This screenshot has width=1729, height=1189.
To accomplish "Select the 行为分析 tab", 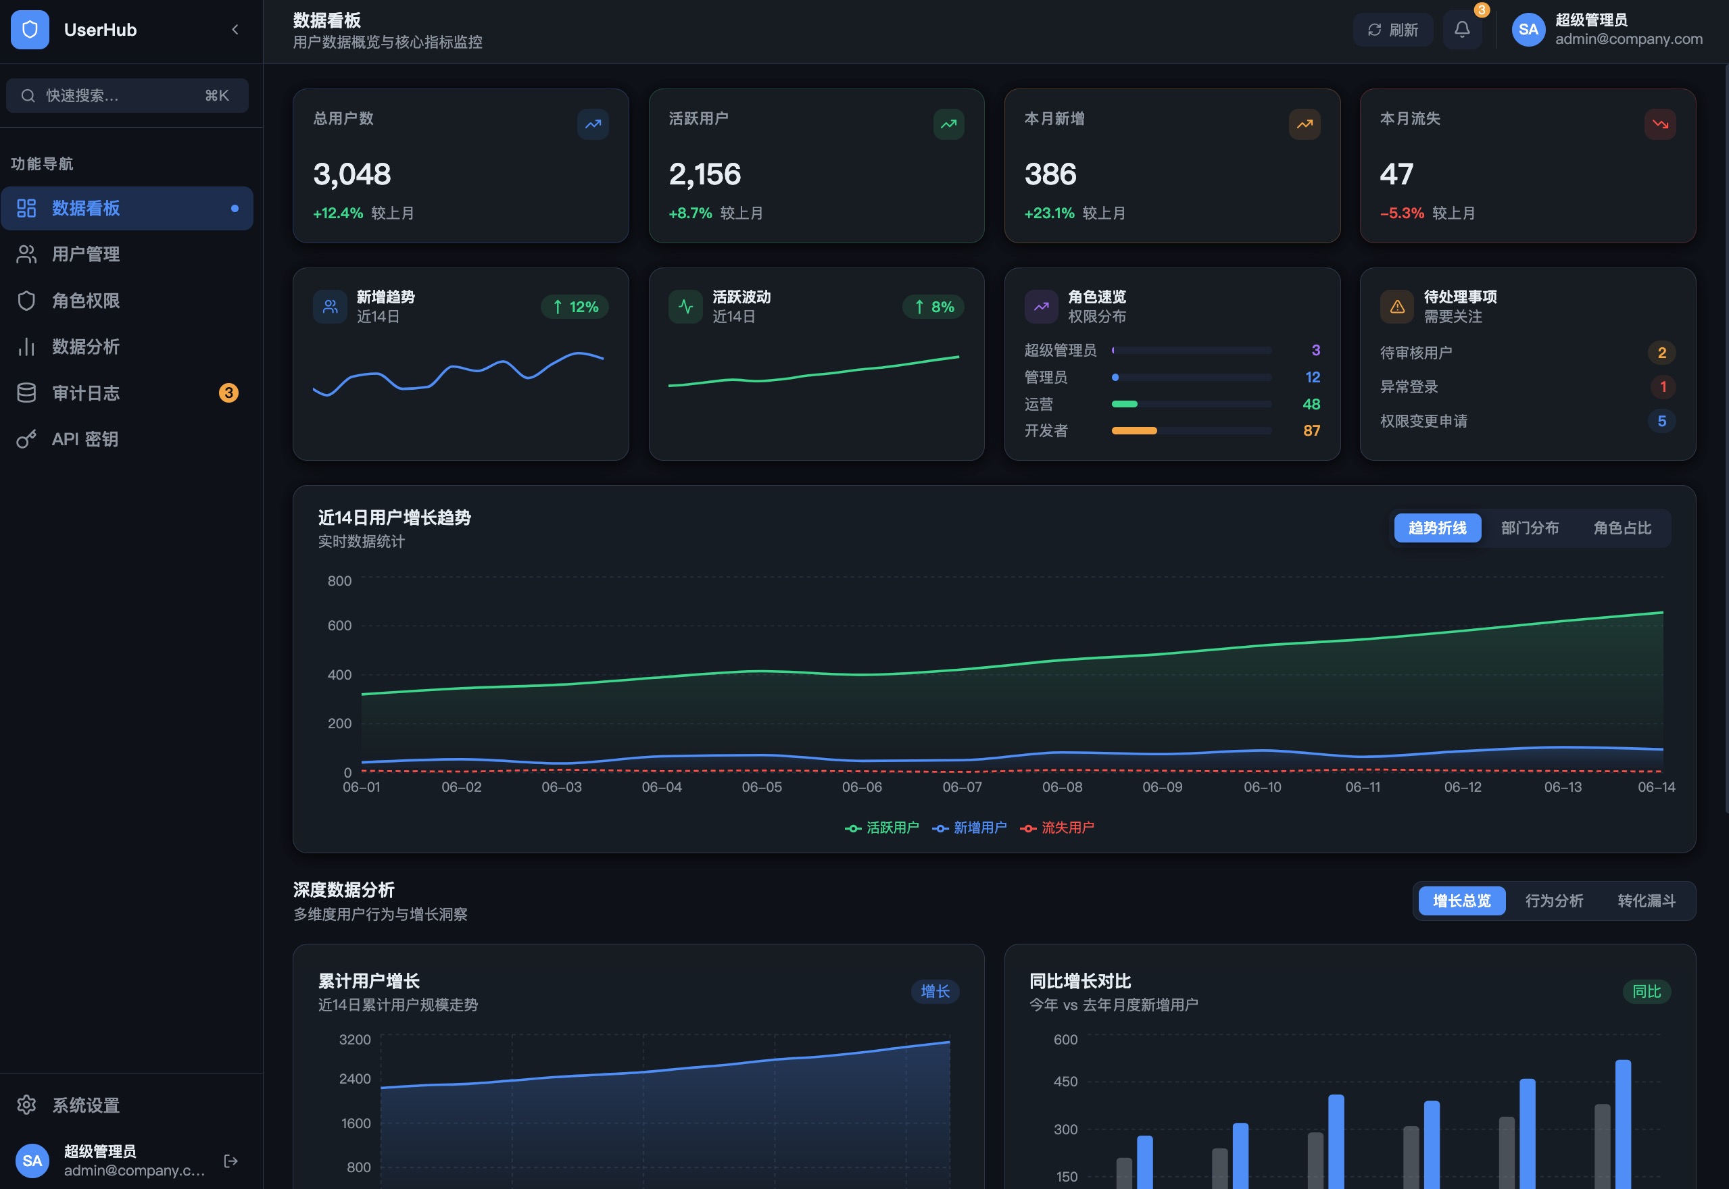I will [1555, 901].
